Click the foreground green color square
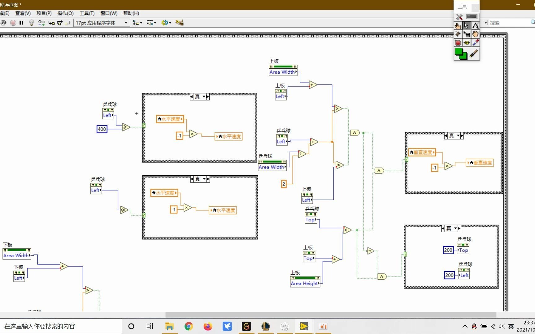 click(x=459, y=52)
